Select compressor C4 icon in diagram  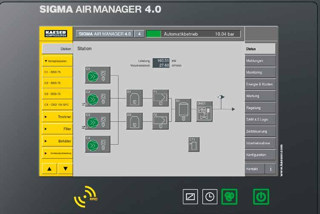[x=98, y=144]
